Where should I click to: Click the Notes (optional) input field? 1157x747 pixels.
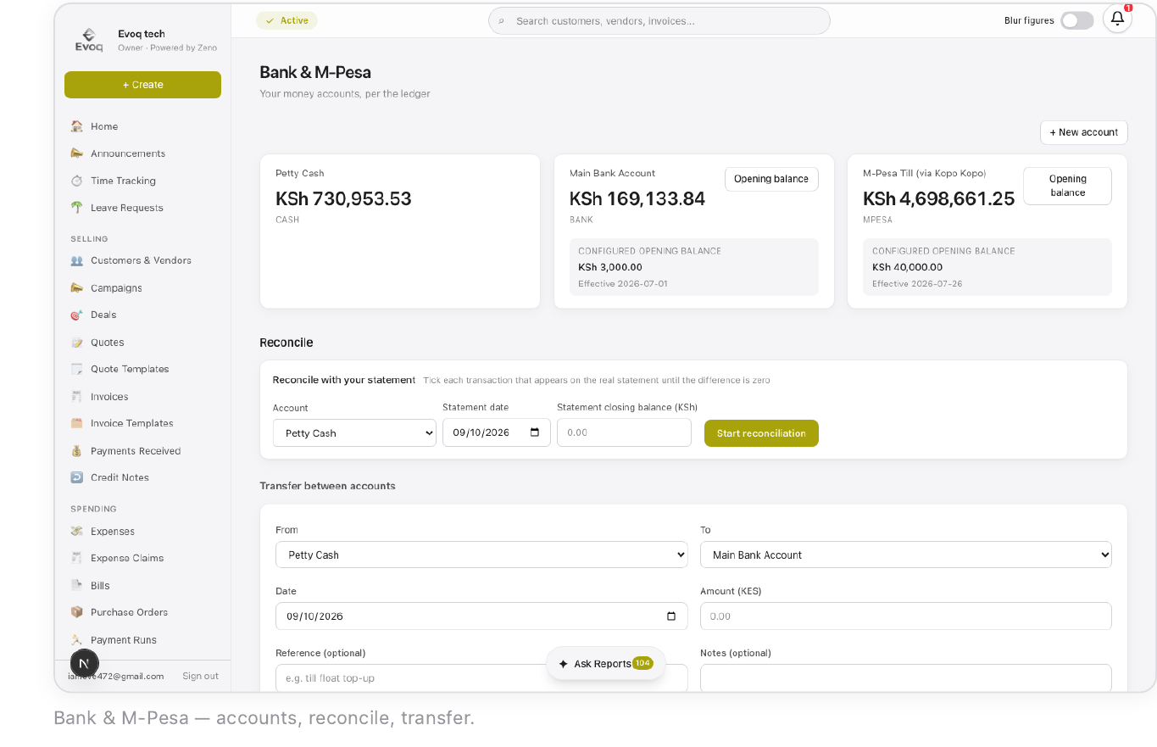(x=905, y=677)
